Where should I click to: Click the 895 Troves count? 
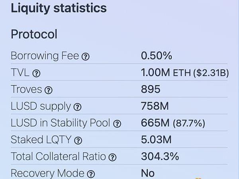pyautogui.click(x=151, y=89)
